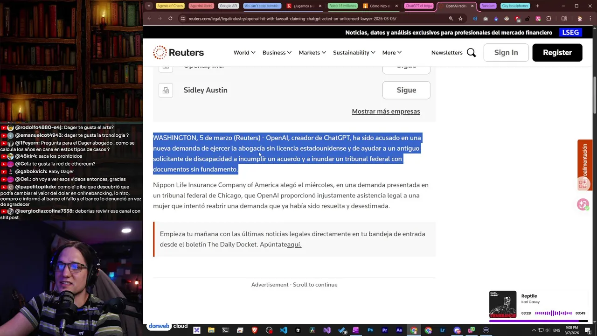This screenshot has width=597, height=336.
Task: Open the Reuters search magnifier icon
Action: (471, 53)
